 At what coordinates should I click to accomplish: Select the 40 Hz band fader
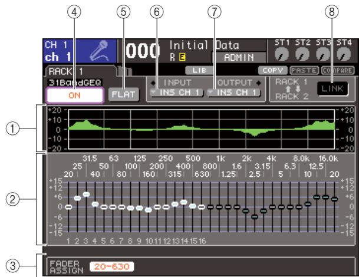(x=95, y=204)
